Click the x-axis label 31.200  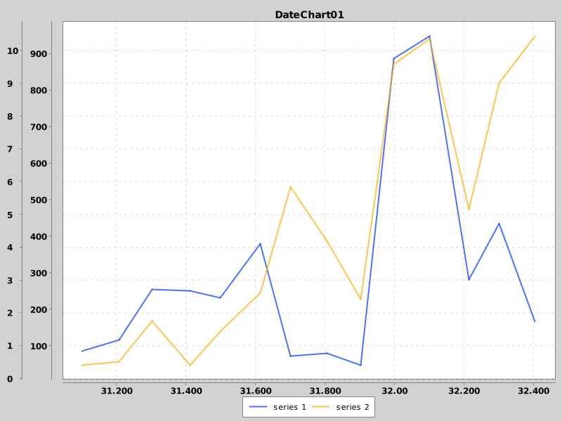pyautogui.click(x=117, y=391)
